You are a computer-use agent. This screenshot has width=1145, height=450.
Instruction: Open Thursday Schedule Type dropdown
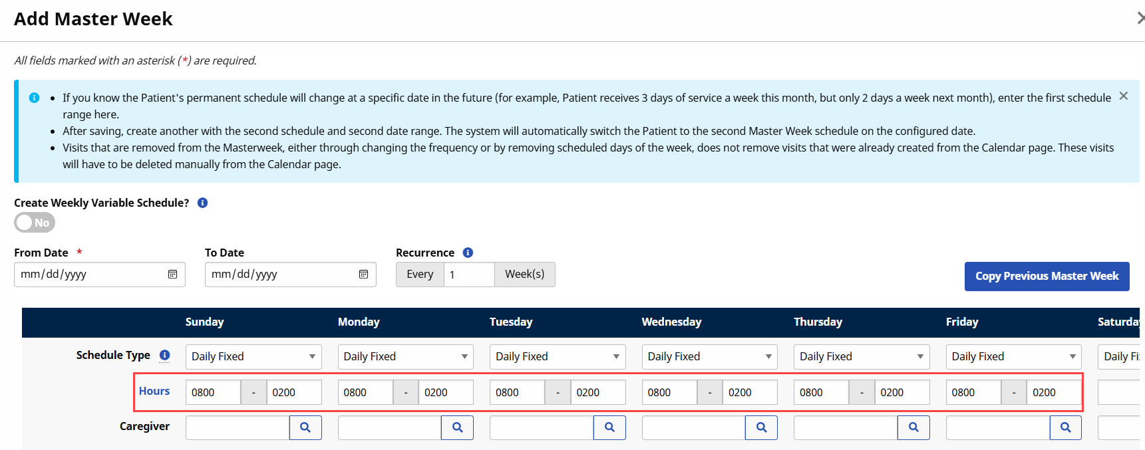point(861,357)
